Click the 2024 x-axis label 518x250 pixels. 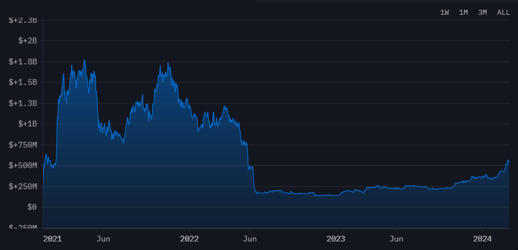tap(482, 238)
